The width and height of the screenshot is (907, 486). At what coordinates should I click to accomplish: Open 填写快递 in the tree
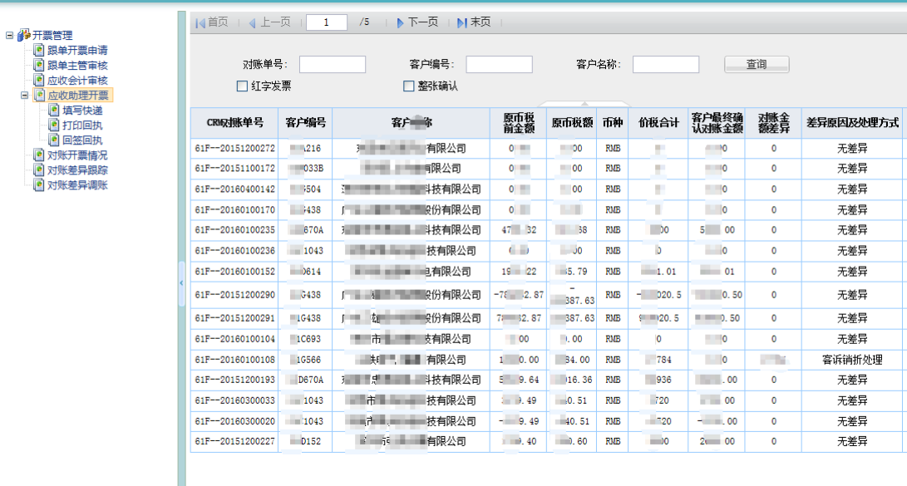coord(82,110)
